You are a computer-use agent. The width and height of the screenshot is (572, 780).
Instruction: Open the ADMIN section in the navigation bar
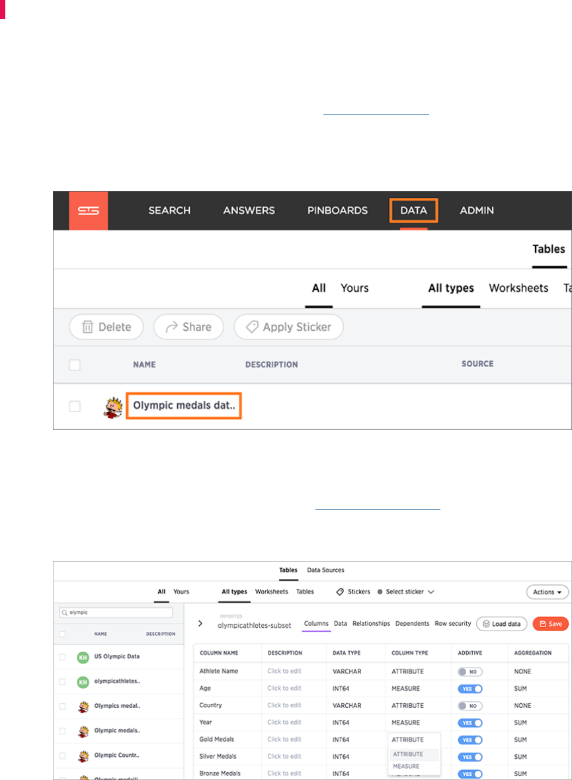tap(477, 210)
